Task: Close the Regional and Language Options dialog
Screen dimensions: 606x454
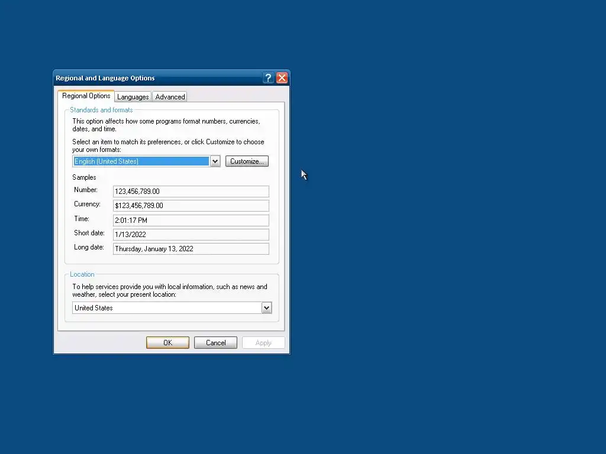Action: point(282,78)
